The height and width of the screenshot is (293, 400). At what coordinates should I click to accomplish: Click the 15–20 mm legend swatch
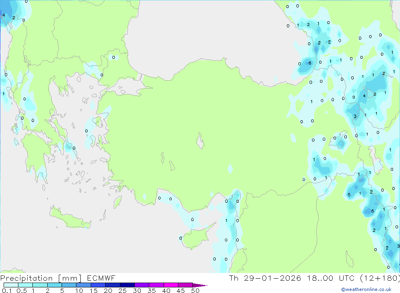[x=98, y=285]
